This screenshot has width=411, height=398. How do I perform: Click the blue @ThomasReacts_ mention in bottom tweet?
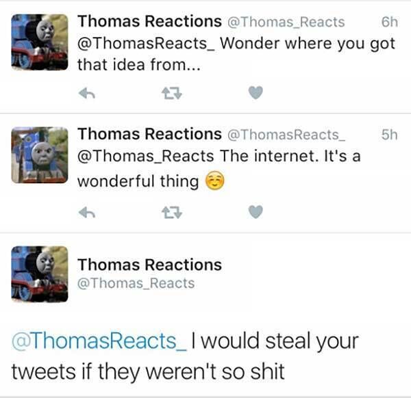click(99, 341)
